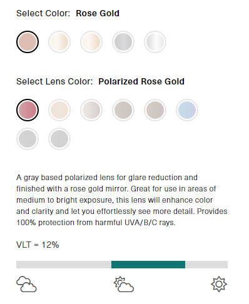Viewport: 249px width, 304px height.
Task: Select the fourth lens color swatch
Action: [x=123, y=110]
